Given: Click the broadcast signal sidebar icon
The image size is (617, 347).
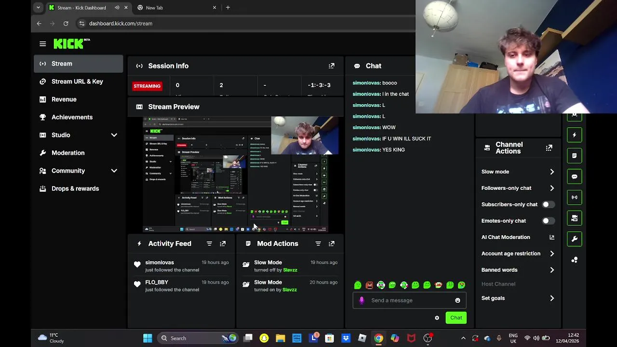Looking at the screenshot, I should pos(575,197).
